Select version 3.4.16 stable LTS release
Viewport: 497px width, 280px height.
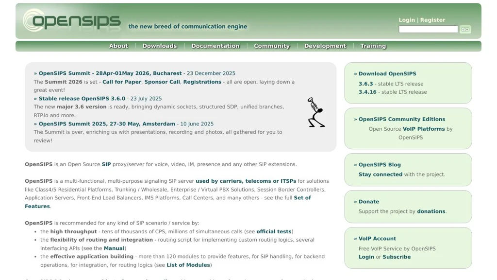[367, 92]
